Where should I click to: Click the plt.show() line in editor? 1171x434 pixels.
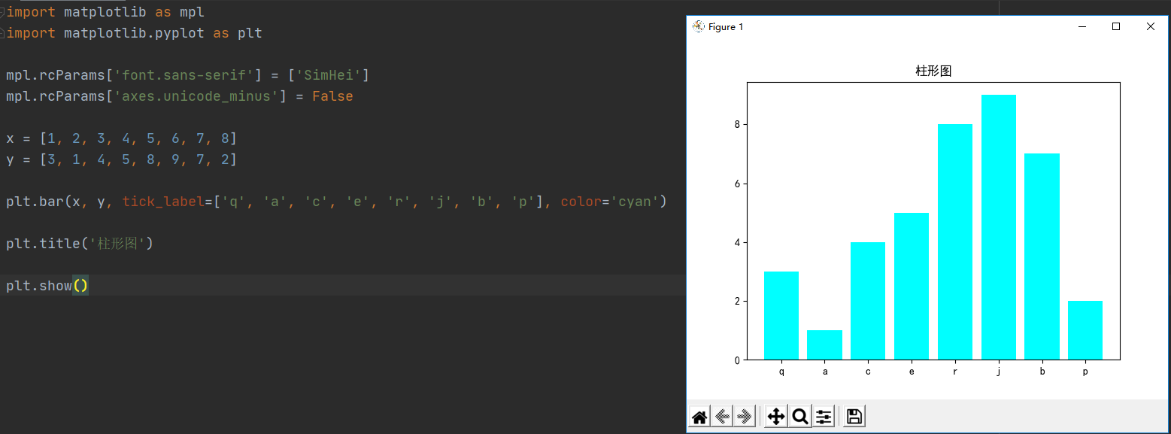[x=47, y=286]
